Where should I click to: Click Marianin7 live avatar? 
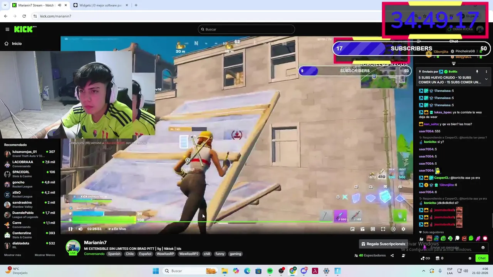(73, 247)
